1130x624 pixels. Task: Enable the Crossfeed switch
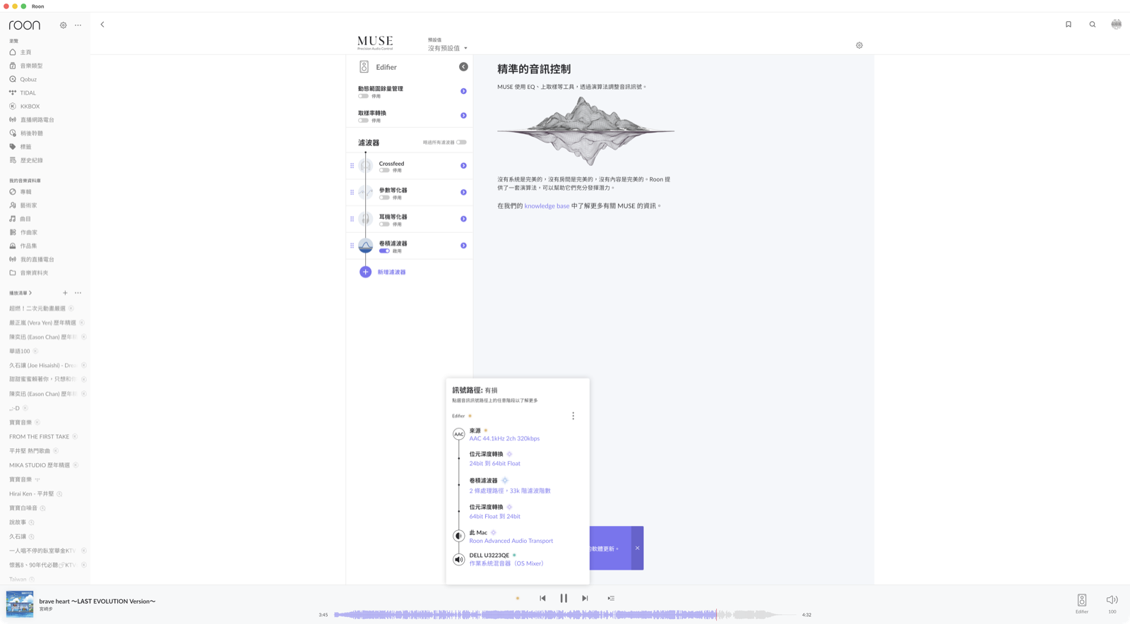click(x=384, y=170)
